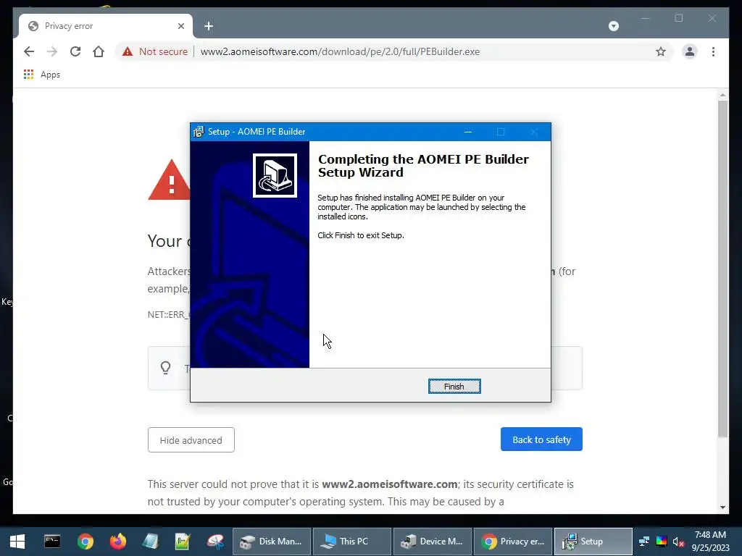This screenshot has width=742, height=556.
Task: Minimize the AOMEI PE Builder setup window
Action: tap(468, 132)
